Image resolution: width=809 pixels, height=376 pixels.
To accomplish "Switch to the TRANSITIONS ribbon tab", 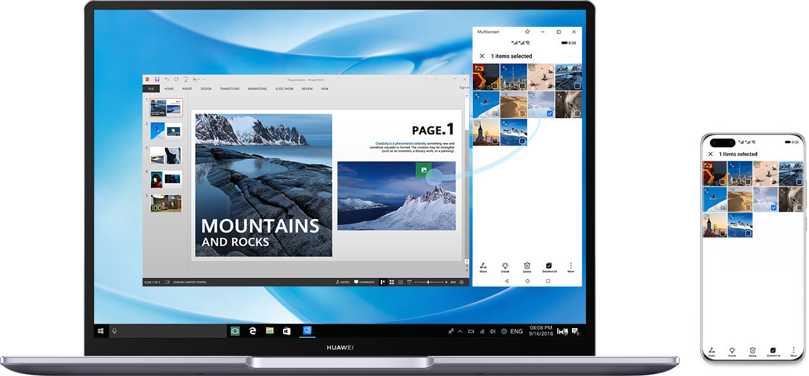I will (229, 89).
